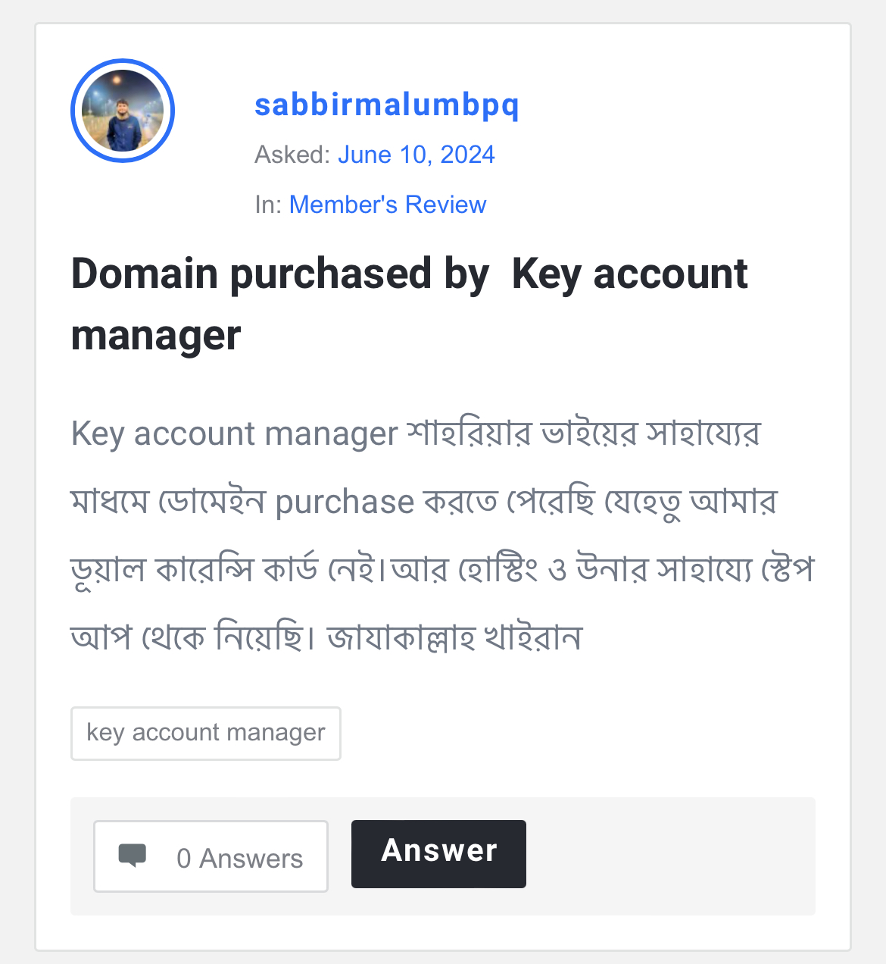
Task: Click the "Asked:" label text
Action: pos(292,155)
